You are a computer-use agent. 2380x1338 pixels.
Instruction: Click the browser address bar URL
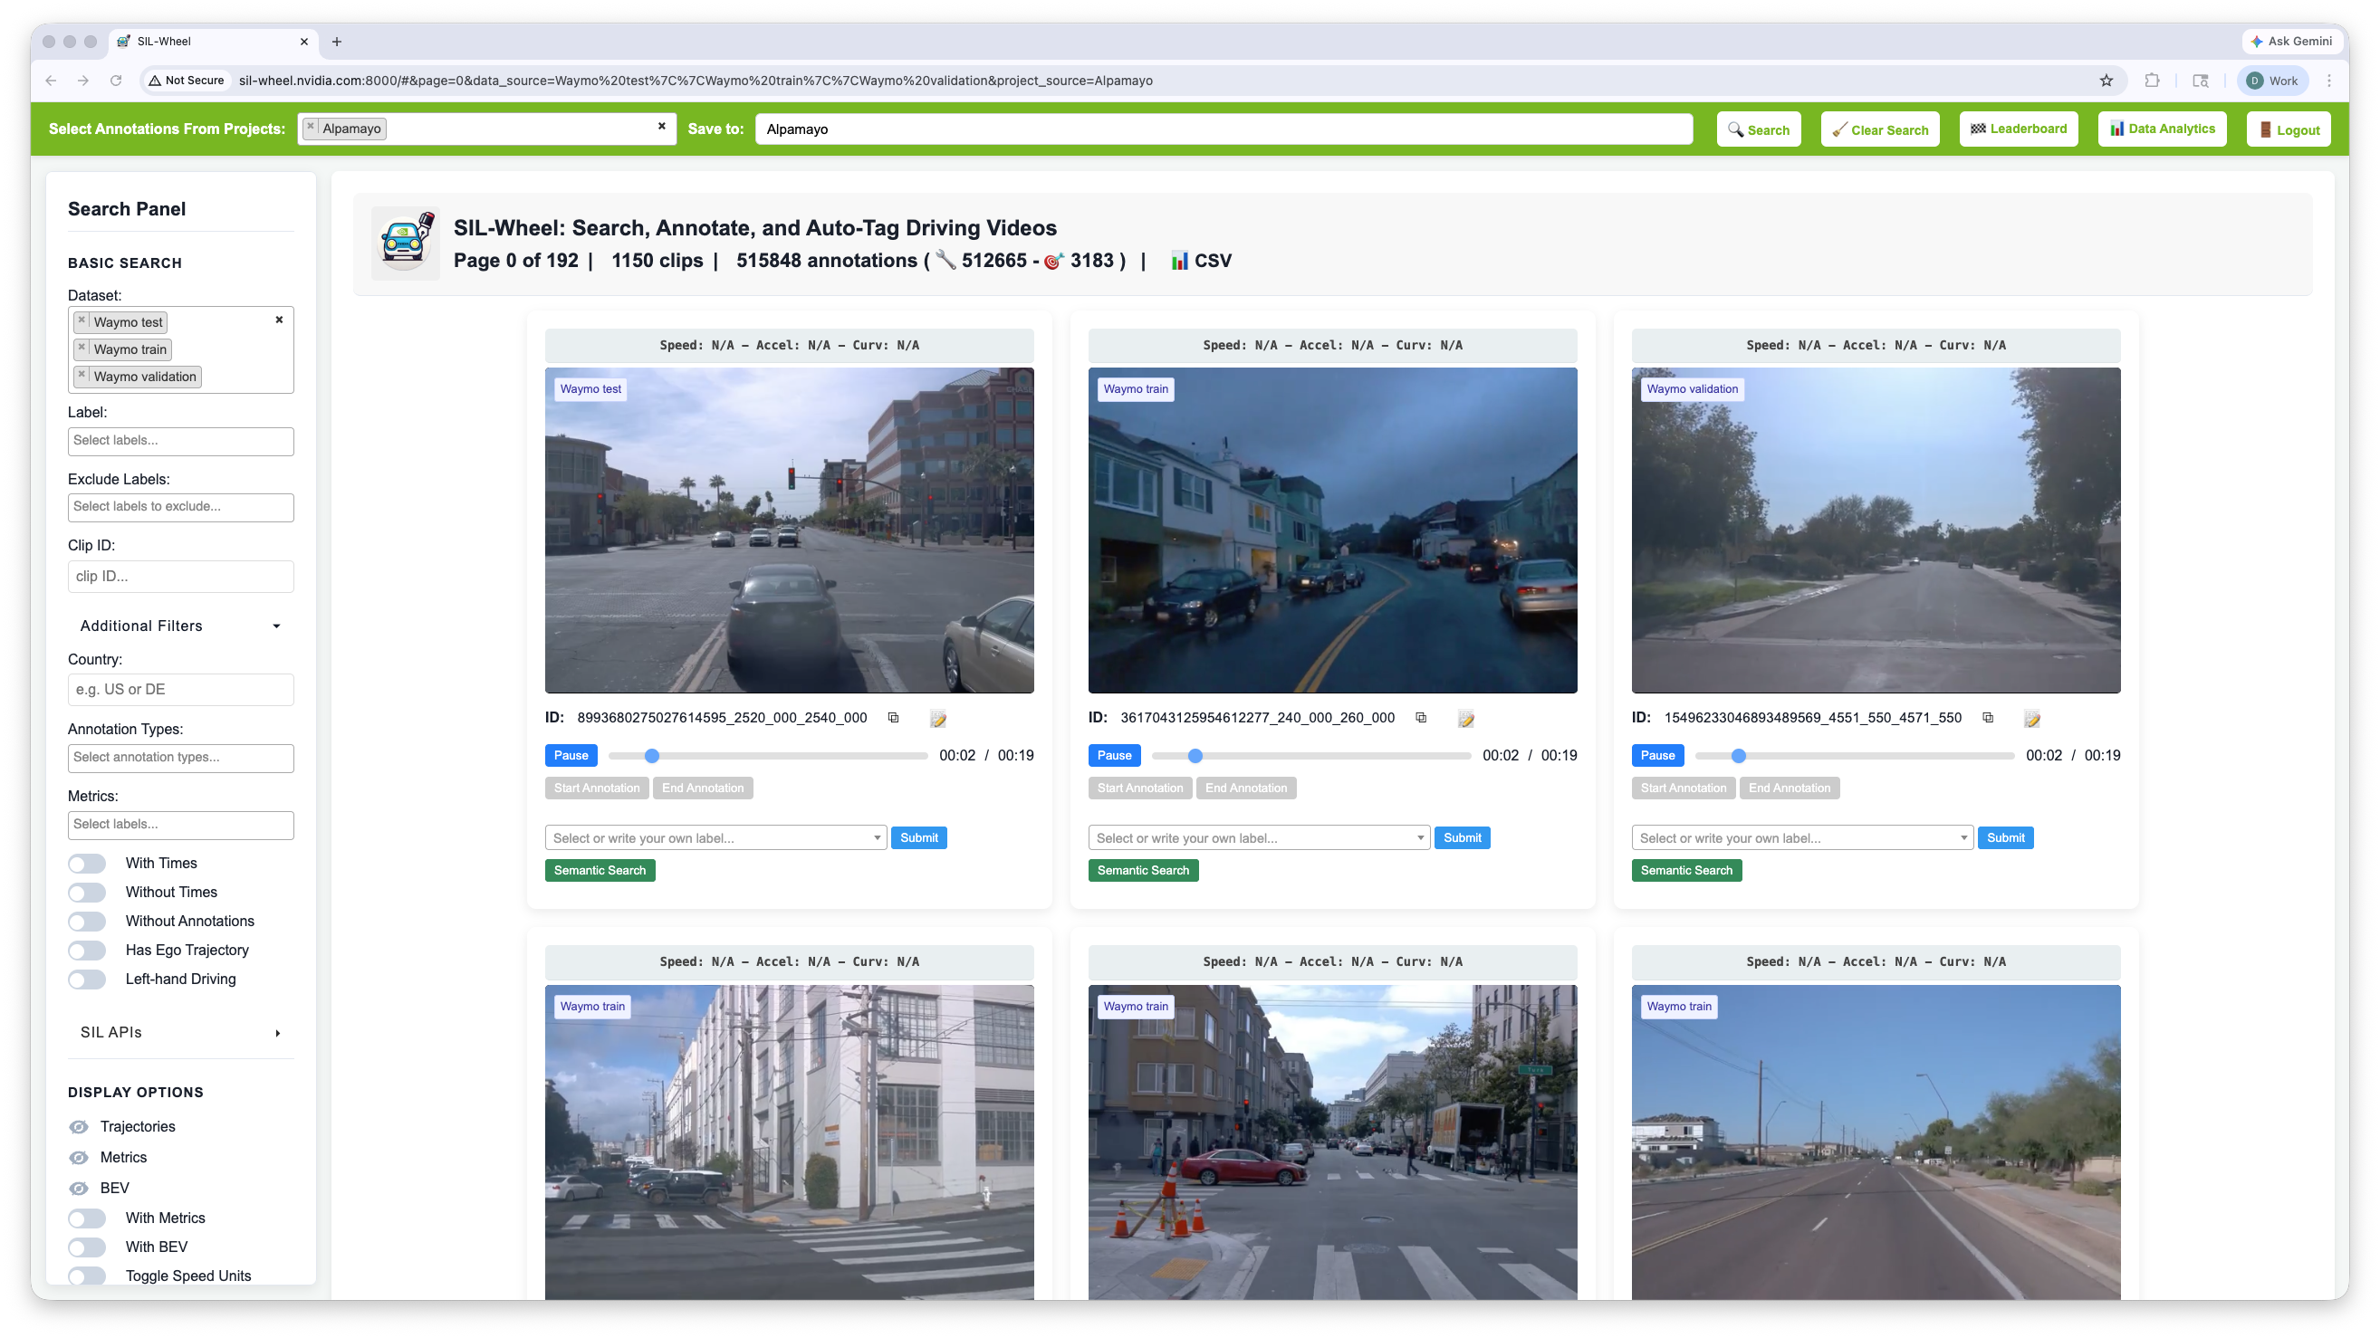point(695,81)
